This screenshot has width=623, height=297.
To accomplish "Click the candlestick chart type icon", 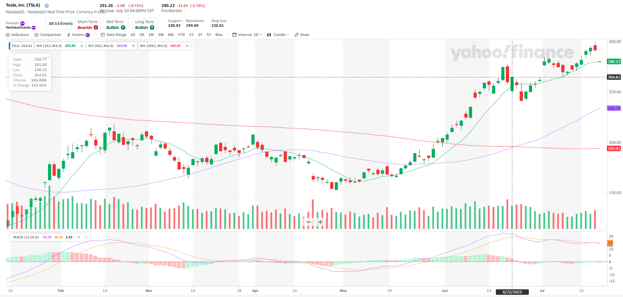I will pos(269,35).
